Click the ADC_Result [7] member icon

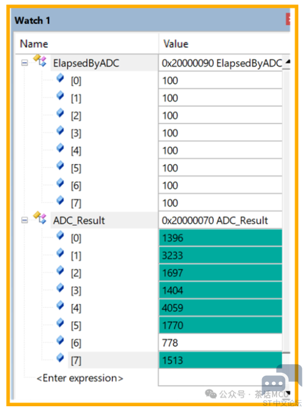tap(60, 357)
